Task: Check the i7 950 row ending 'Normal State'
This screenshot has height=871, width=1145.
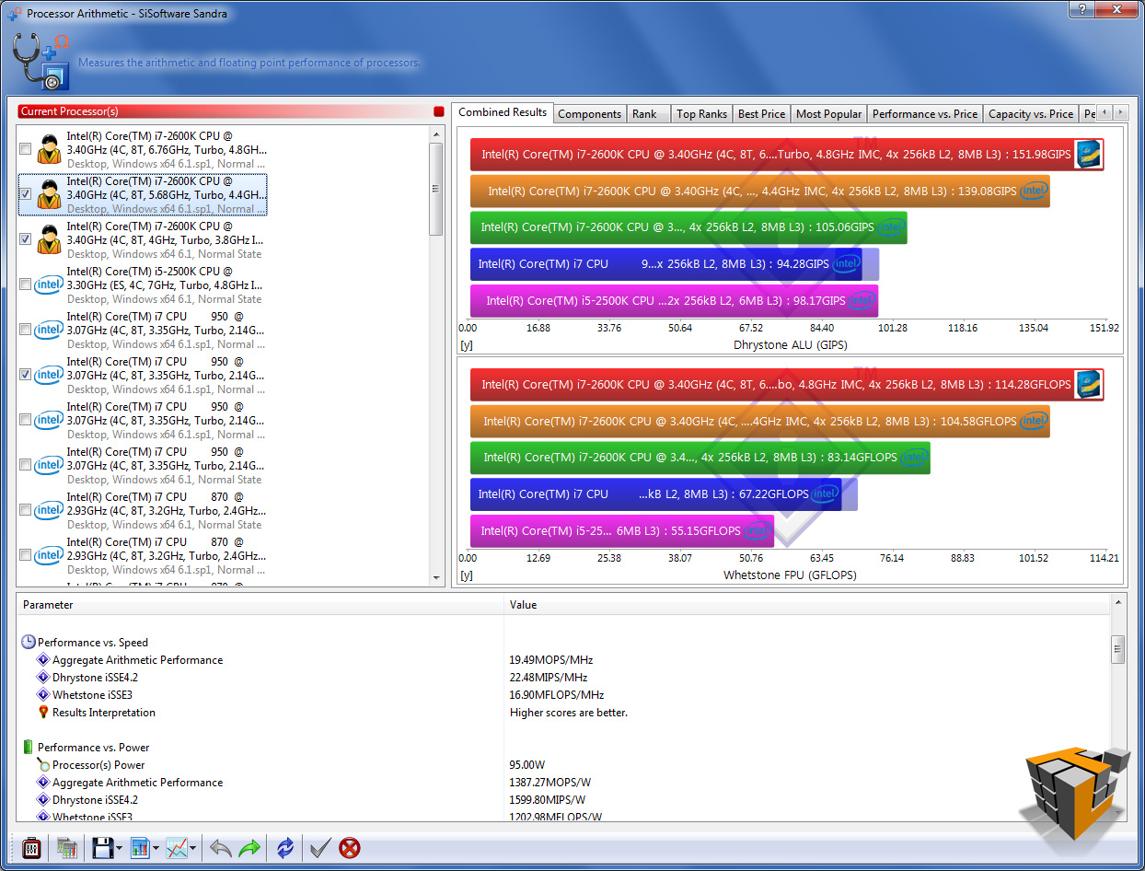Action: click(26, 465)
